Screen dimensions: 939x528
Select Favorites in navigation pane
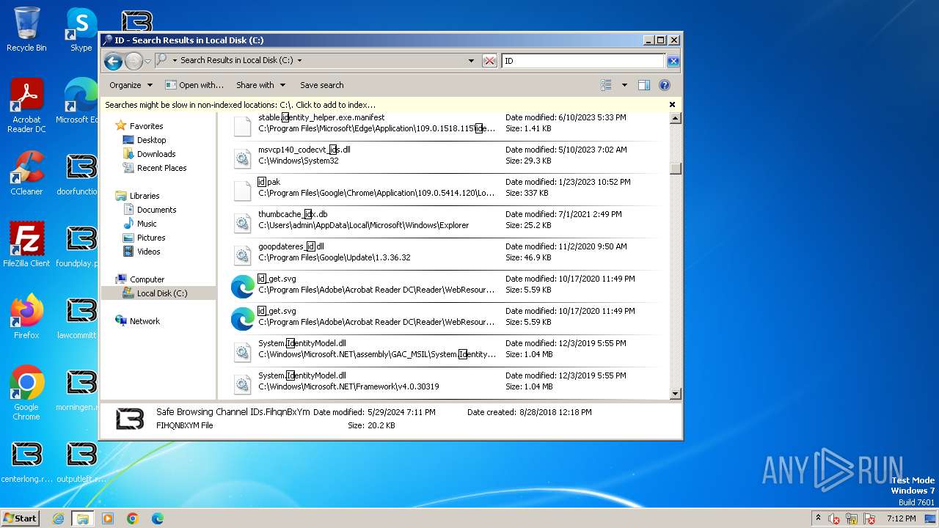pyautogui.click(x=139, y=126)
